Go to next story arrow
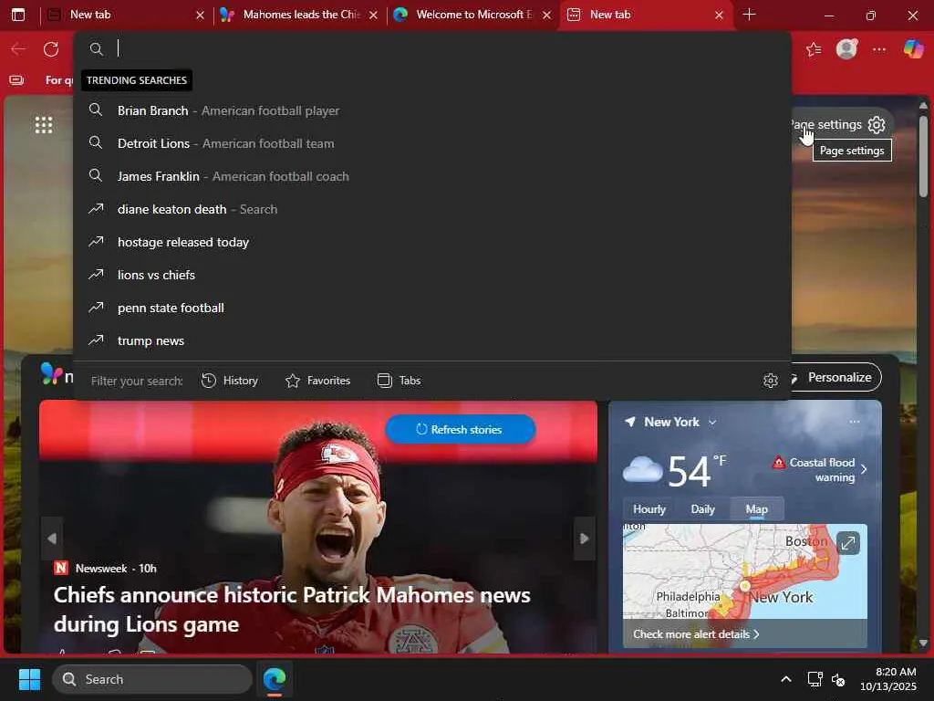The width and height of the screenshot is (934, 701). click(585, 539)
